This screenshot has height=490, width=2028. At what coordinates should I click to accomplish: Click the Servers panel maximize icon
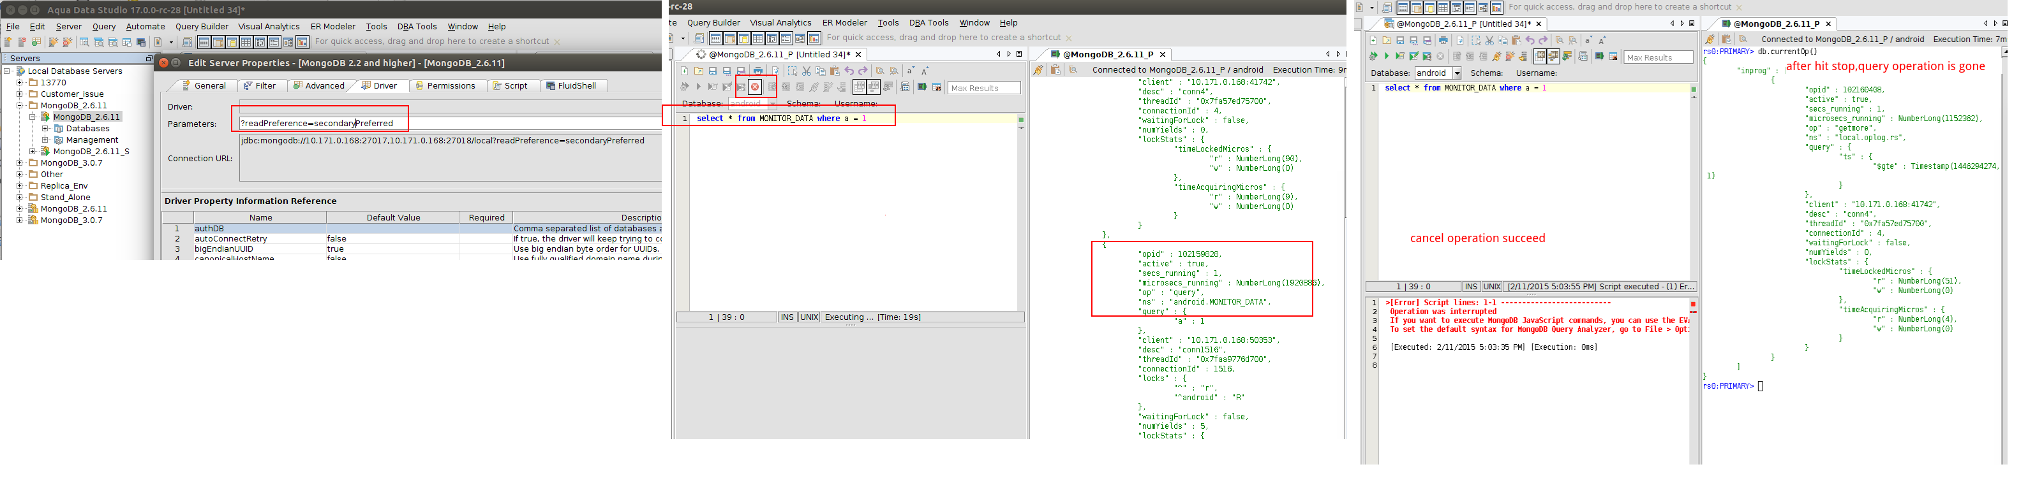click(x=149, y=58)
